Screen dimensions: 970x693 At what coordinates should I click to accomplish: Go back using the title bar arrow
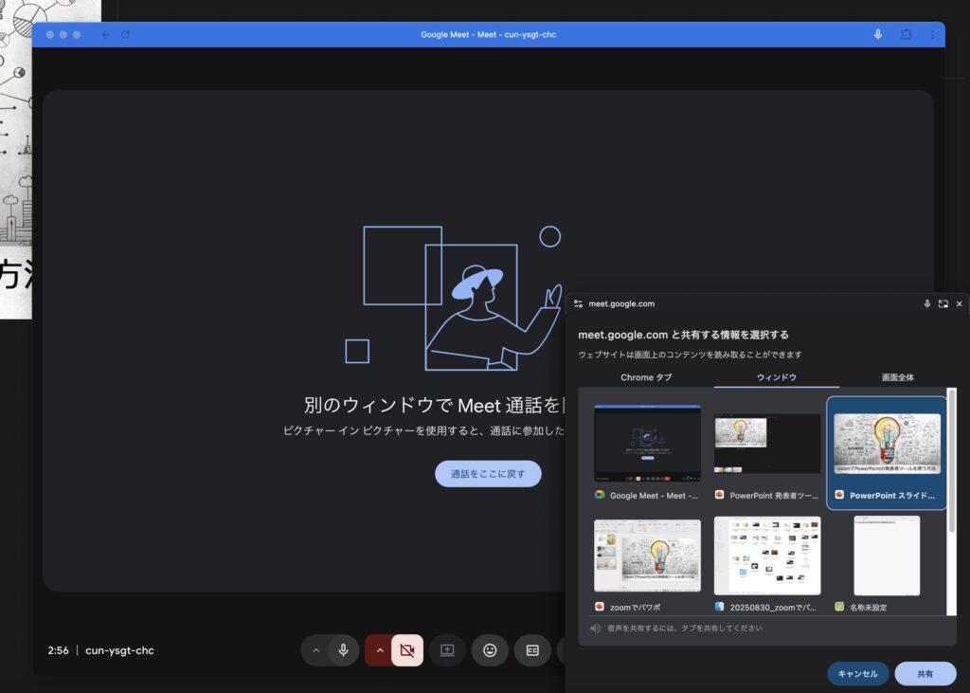(x=105, y=34)
